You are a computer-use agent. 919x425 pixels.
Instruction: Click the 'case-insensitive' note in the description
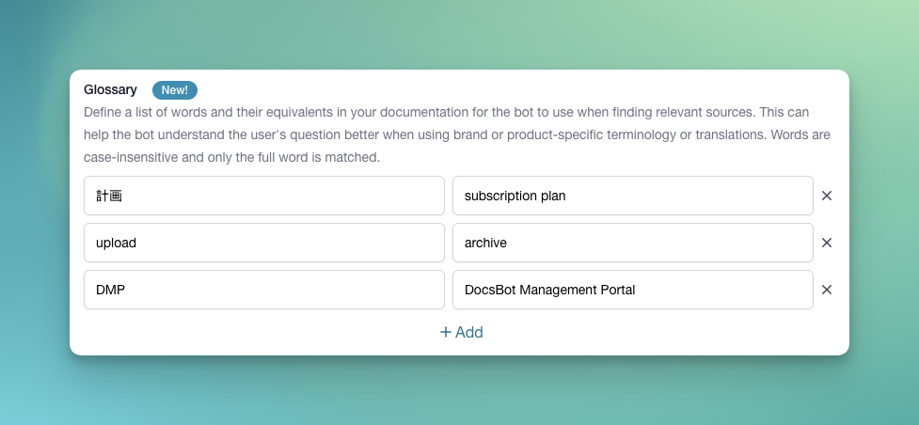tap(131, 157)
